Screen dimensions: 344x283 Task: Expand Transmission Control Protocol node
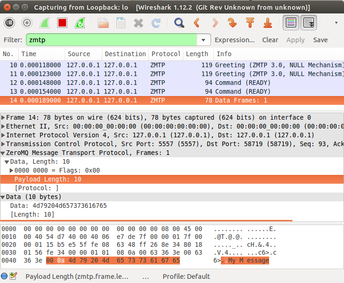point(3,144)
